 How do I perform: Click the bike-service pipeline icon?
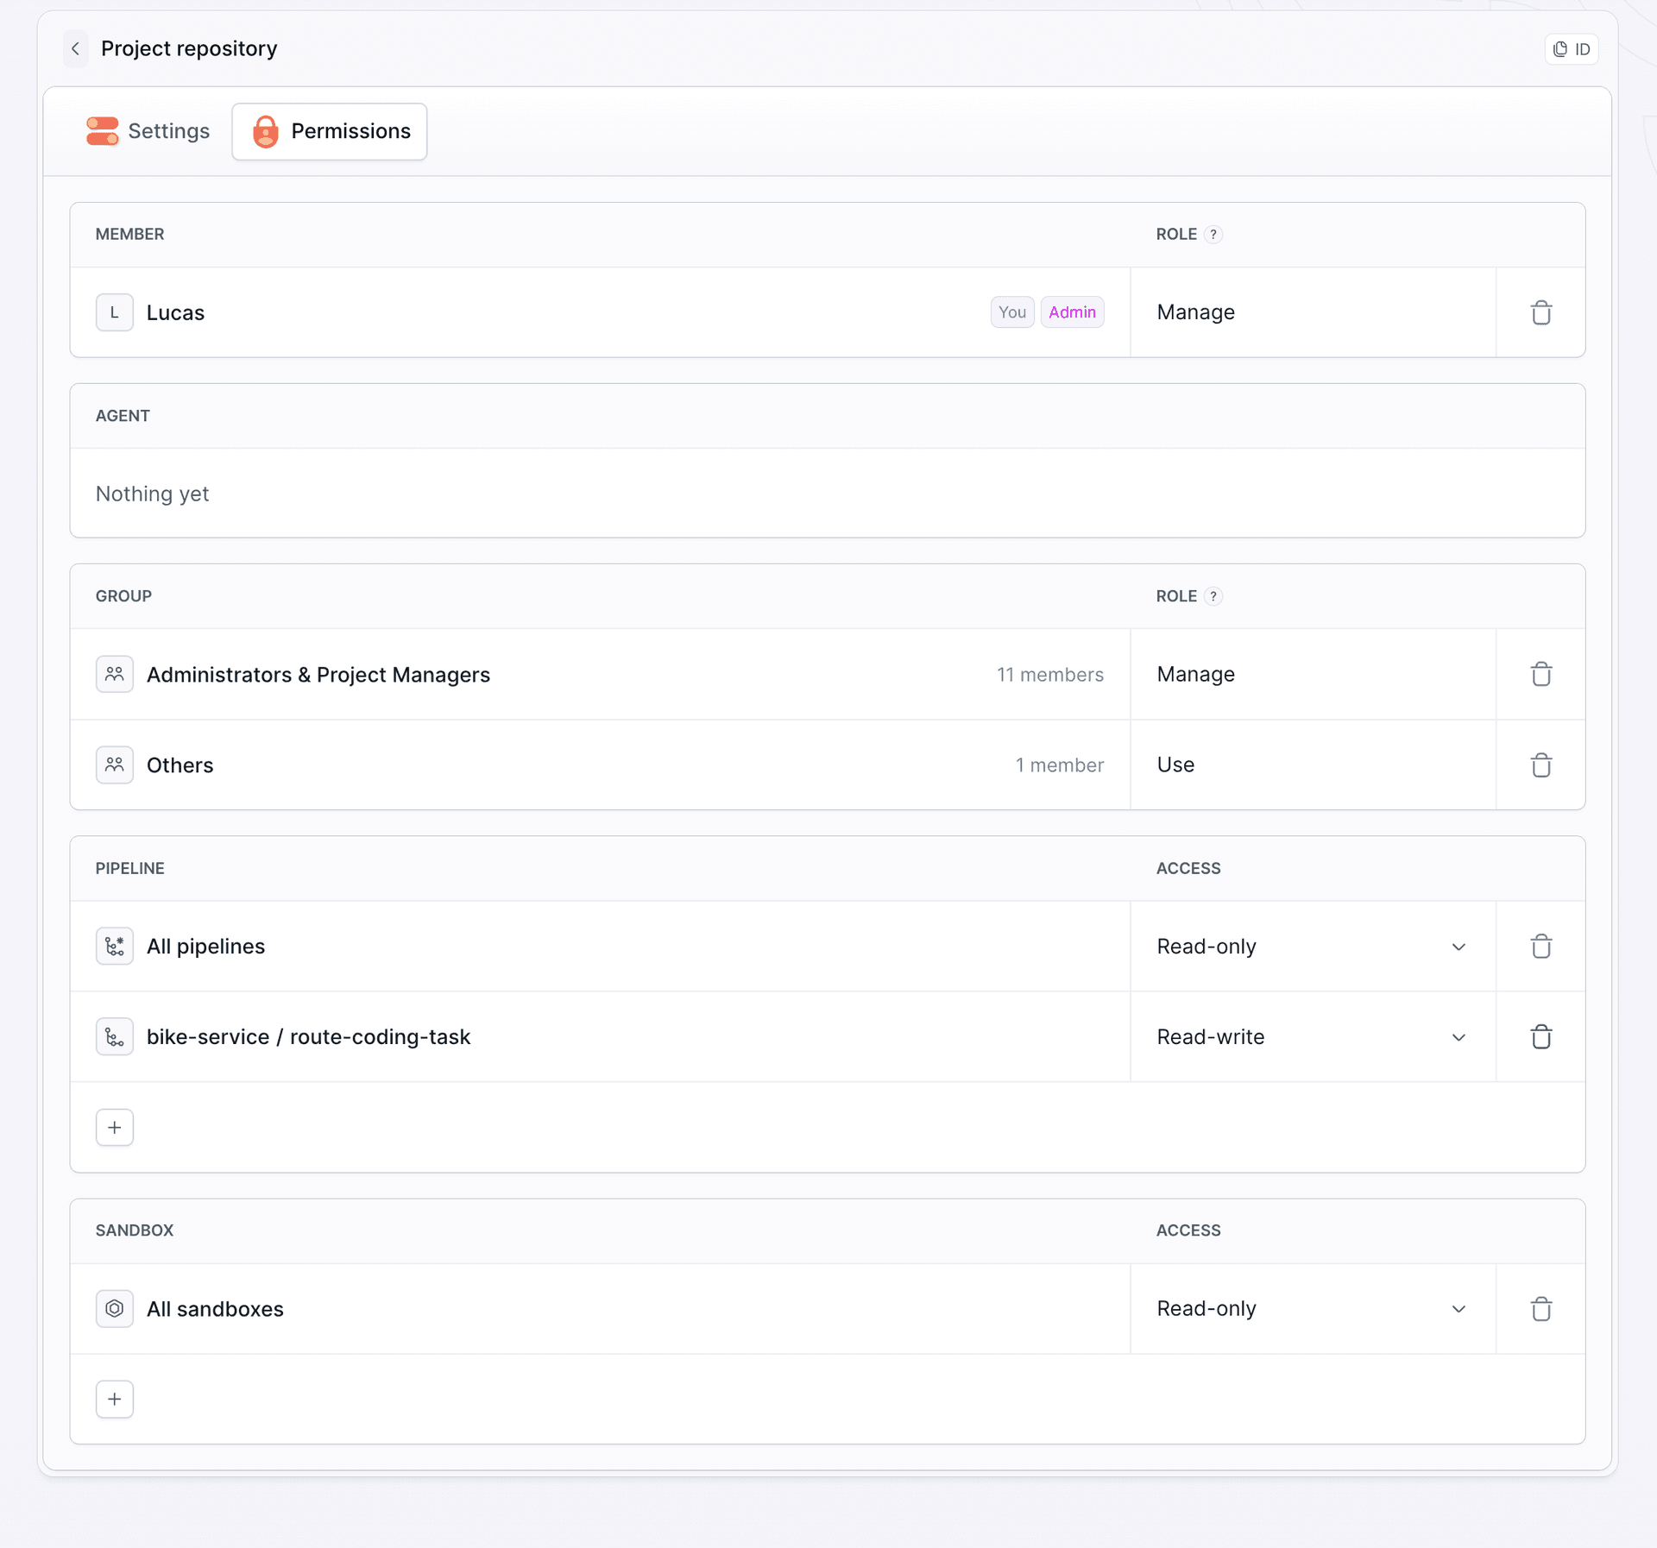115,1036
